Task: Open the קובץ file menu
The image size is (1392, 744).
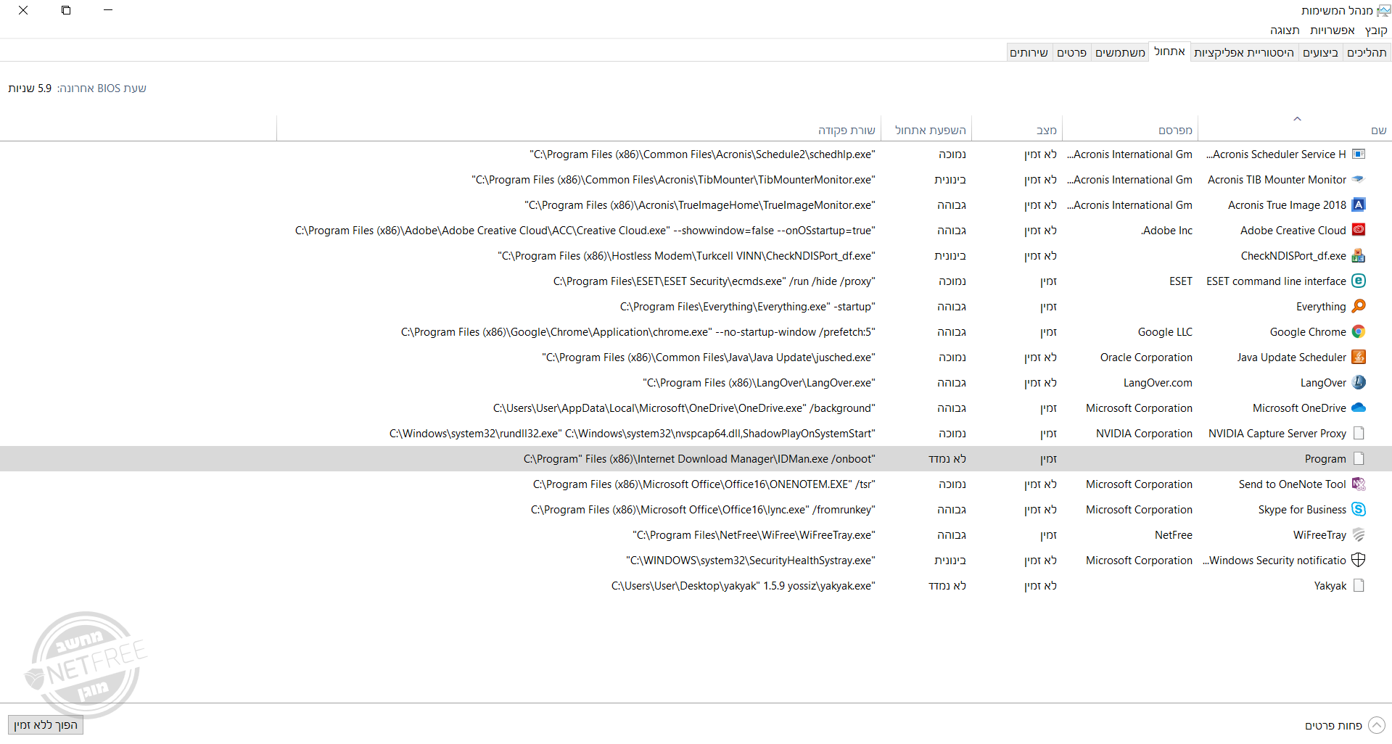Action: click(x=1375, y=30)
